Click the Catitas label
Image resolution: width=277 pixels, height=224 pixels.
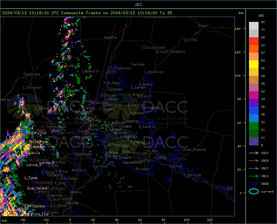pos(175,166)
